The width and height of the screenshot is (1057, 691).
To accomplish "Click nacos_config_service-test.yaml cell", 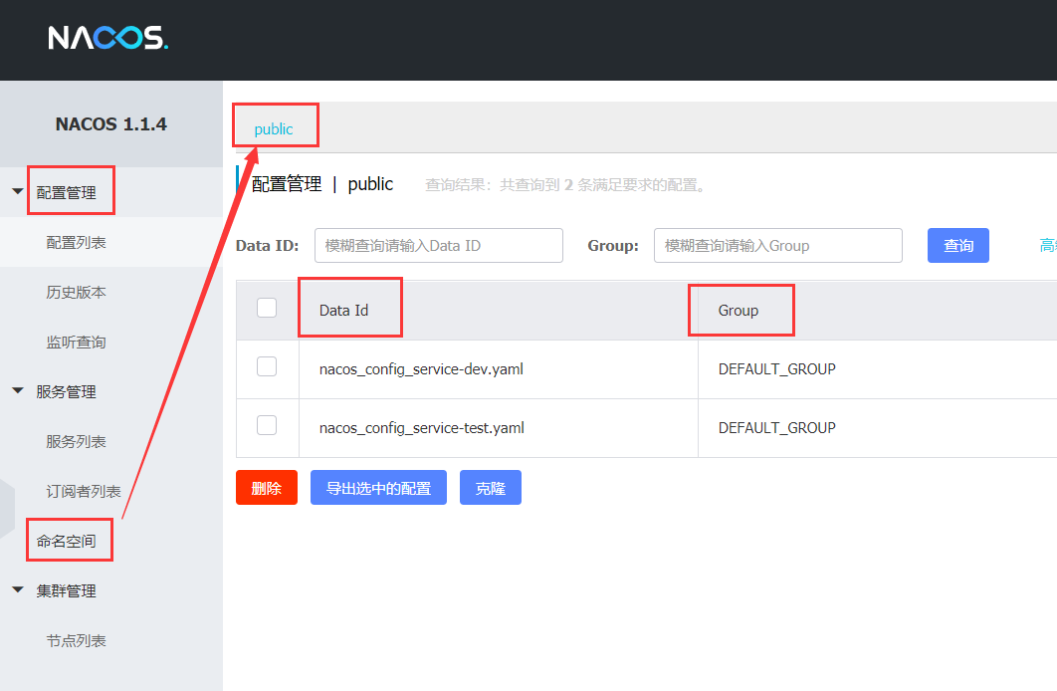I will click(422, 428).
